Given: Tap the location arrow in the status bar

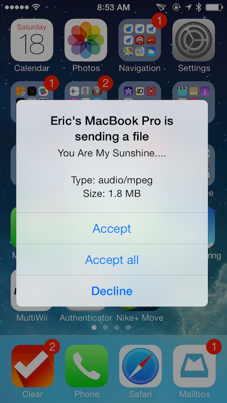Looking at the screenshot, I should pyautogui.click(x=189, y=7).
